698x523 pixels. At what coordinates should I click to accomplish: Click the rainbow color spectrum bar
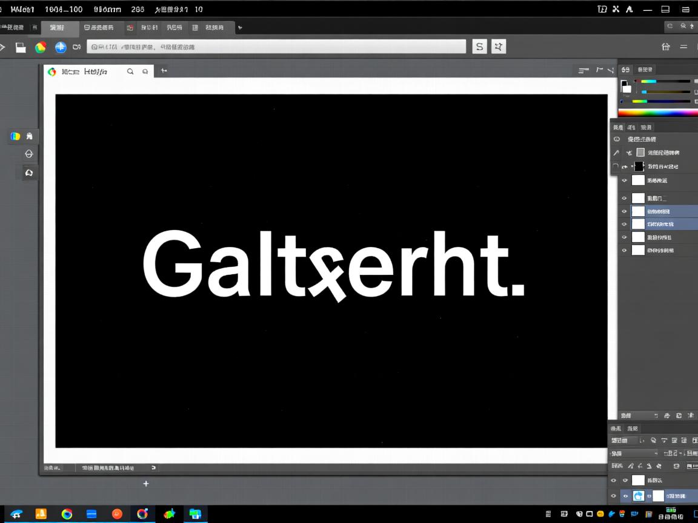click(x=657, y=113)
